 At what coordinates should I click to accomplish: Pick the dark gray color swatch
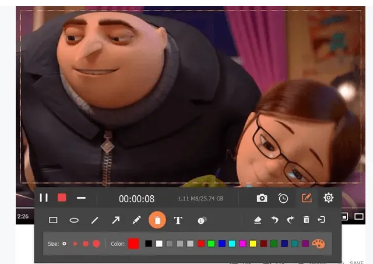(170, 244)
